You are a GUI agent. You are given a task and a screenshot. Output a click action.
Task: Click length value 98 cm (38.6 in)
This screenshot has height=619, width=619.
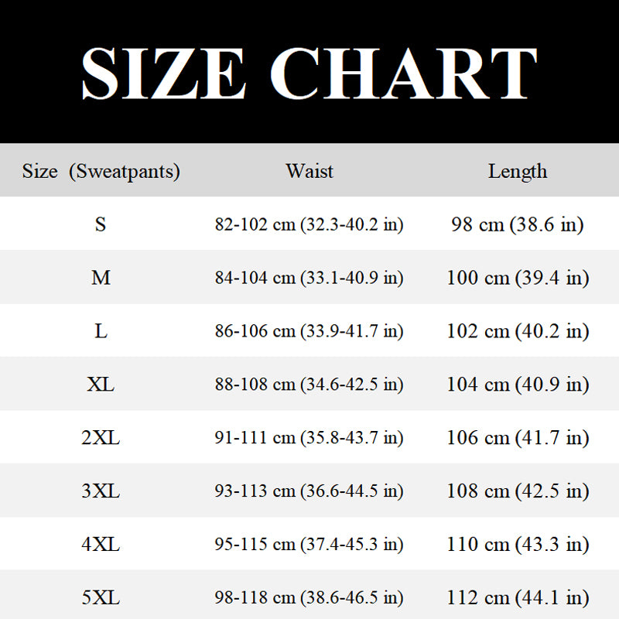click(x=517, y=225)
